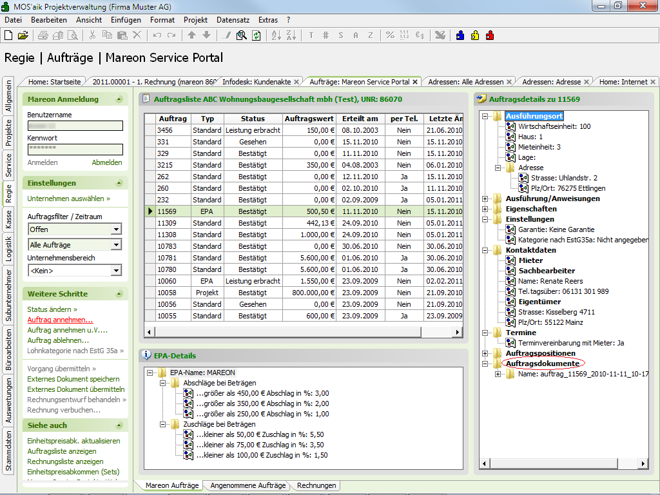The width and height of the screenshot is (660, 495).
Task: Click the Delete X toolbar icon
Action: pyautogui.click(x=137, y=35)
